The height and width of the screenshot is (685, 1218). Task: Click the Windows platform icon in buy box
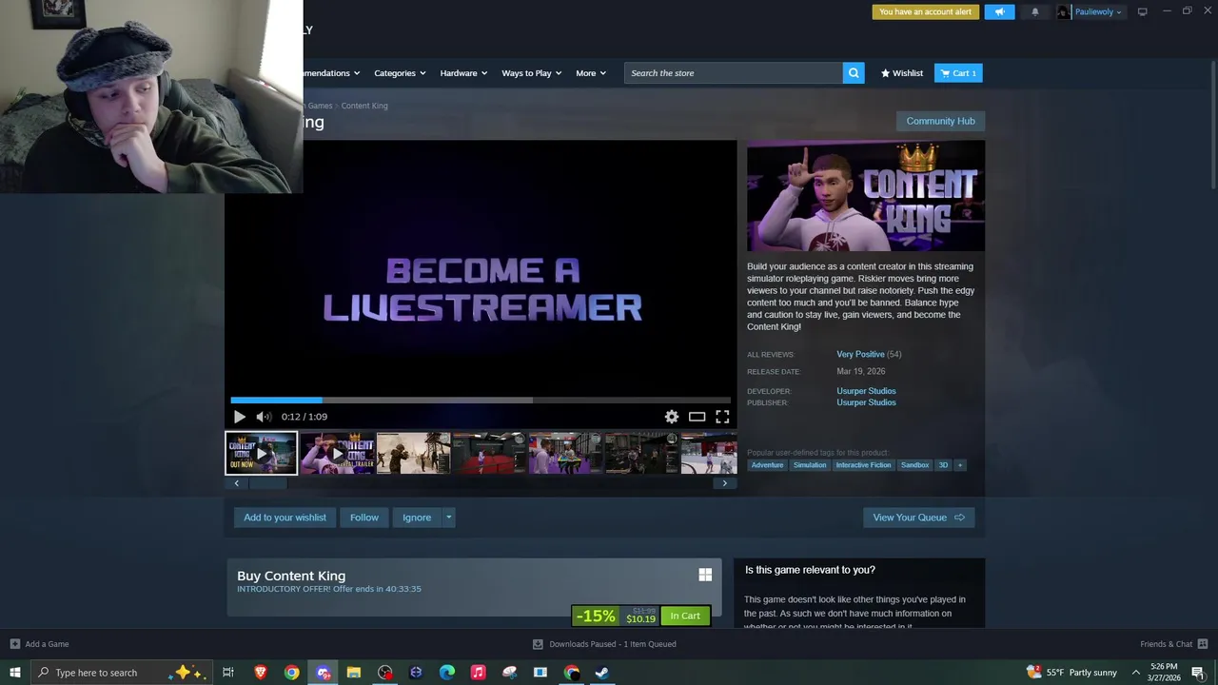point(705,575)
